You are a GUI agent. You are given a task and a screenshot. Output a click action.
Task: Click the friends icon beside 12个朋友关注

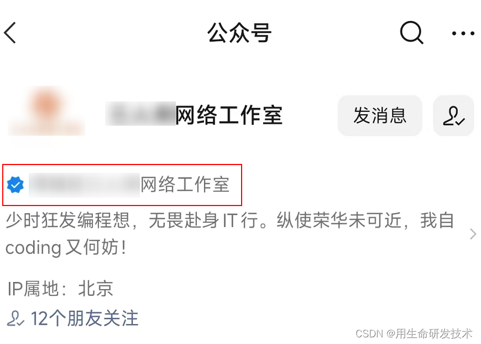pos(15,318)
